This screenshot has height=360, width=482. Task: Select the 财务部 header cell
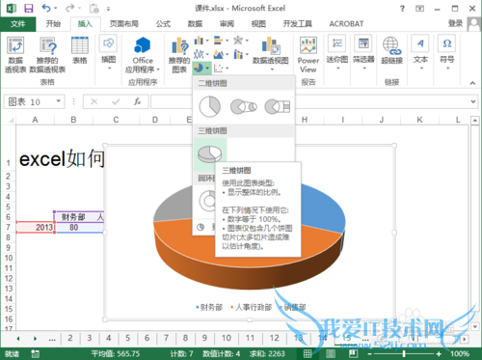[x=74, y=217]
